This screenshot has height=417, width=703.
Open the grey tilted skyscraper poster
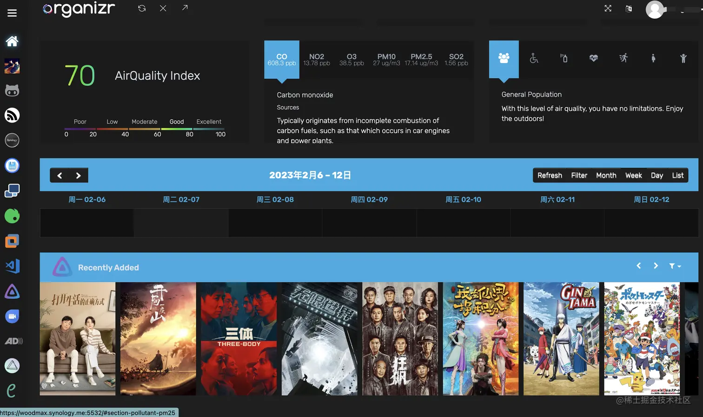click(x=319, y=339)
